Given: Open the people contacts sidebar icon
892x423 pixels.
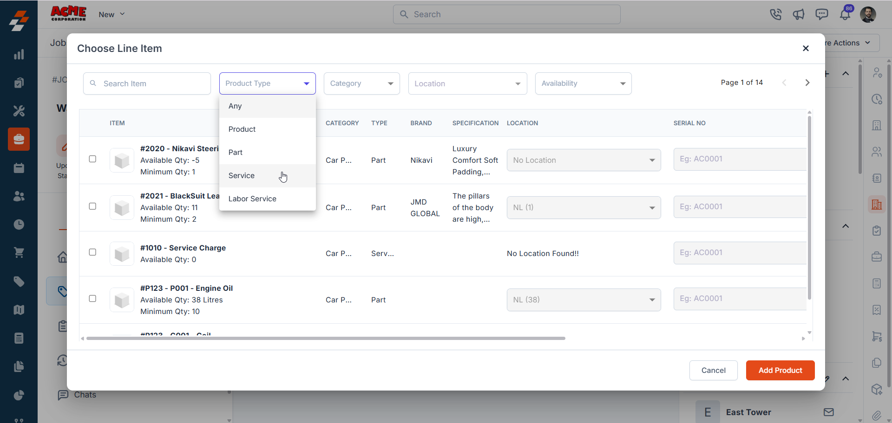Looking at the screenshot, I should click(19, 196).
